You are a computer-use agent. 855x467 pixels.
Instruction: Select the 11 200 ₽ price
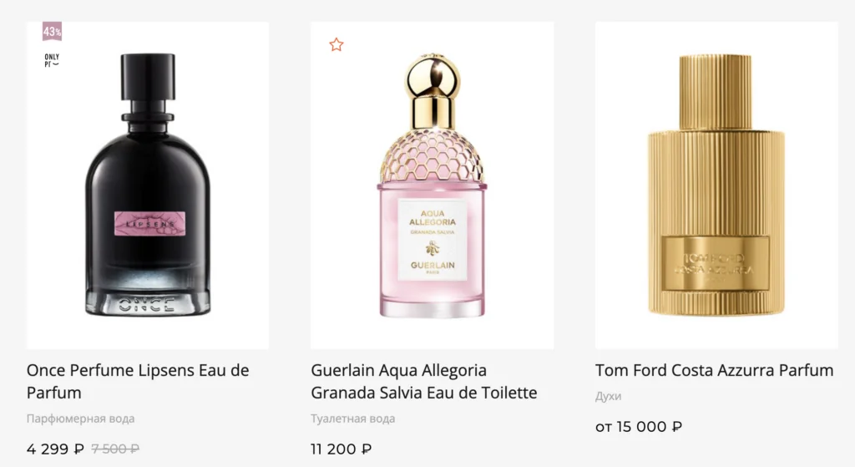pyautogui.click(x=341, y=449)
